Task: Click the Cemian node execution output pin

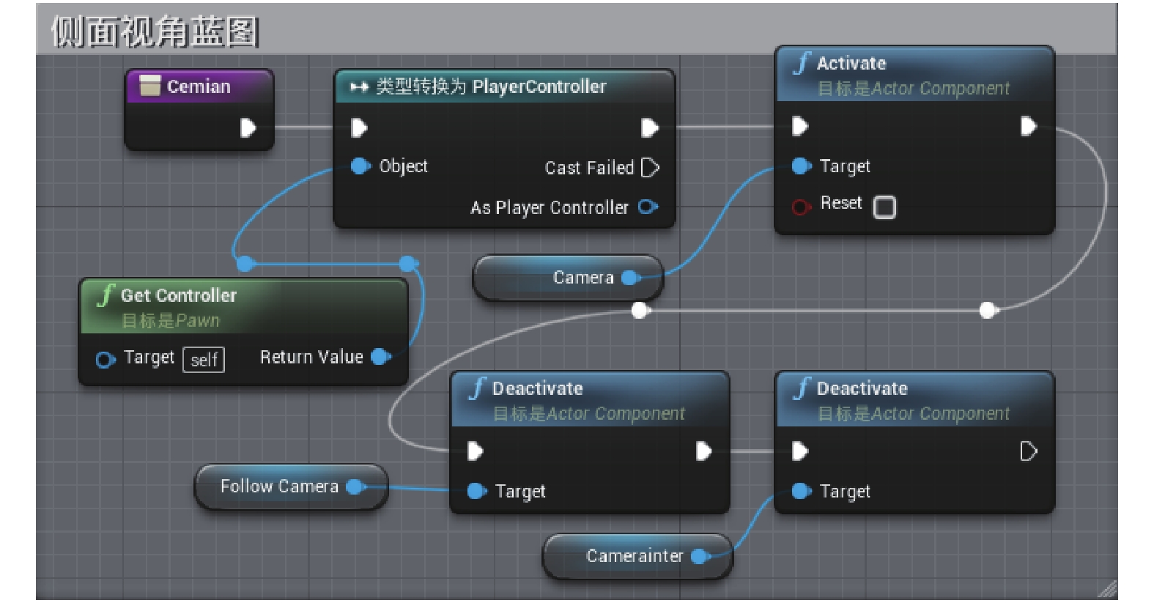Action: pyautogui.click(x=248, y=127)
